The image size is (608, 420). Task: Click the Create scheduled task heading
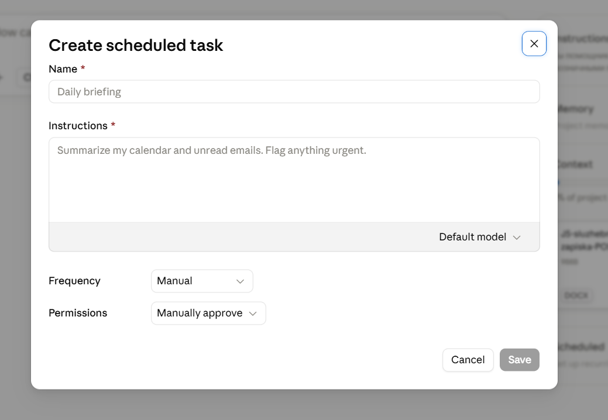click(x=136, y=45)
